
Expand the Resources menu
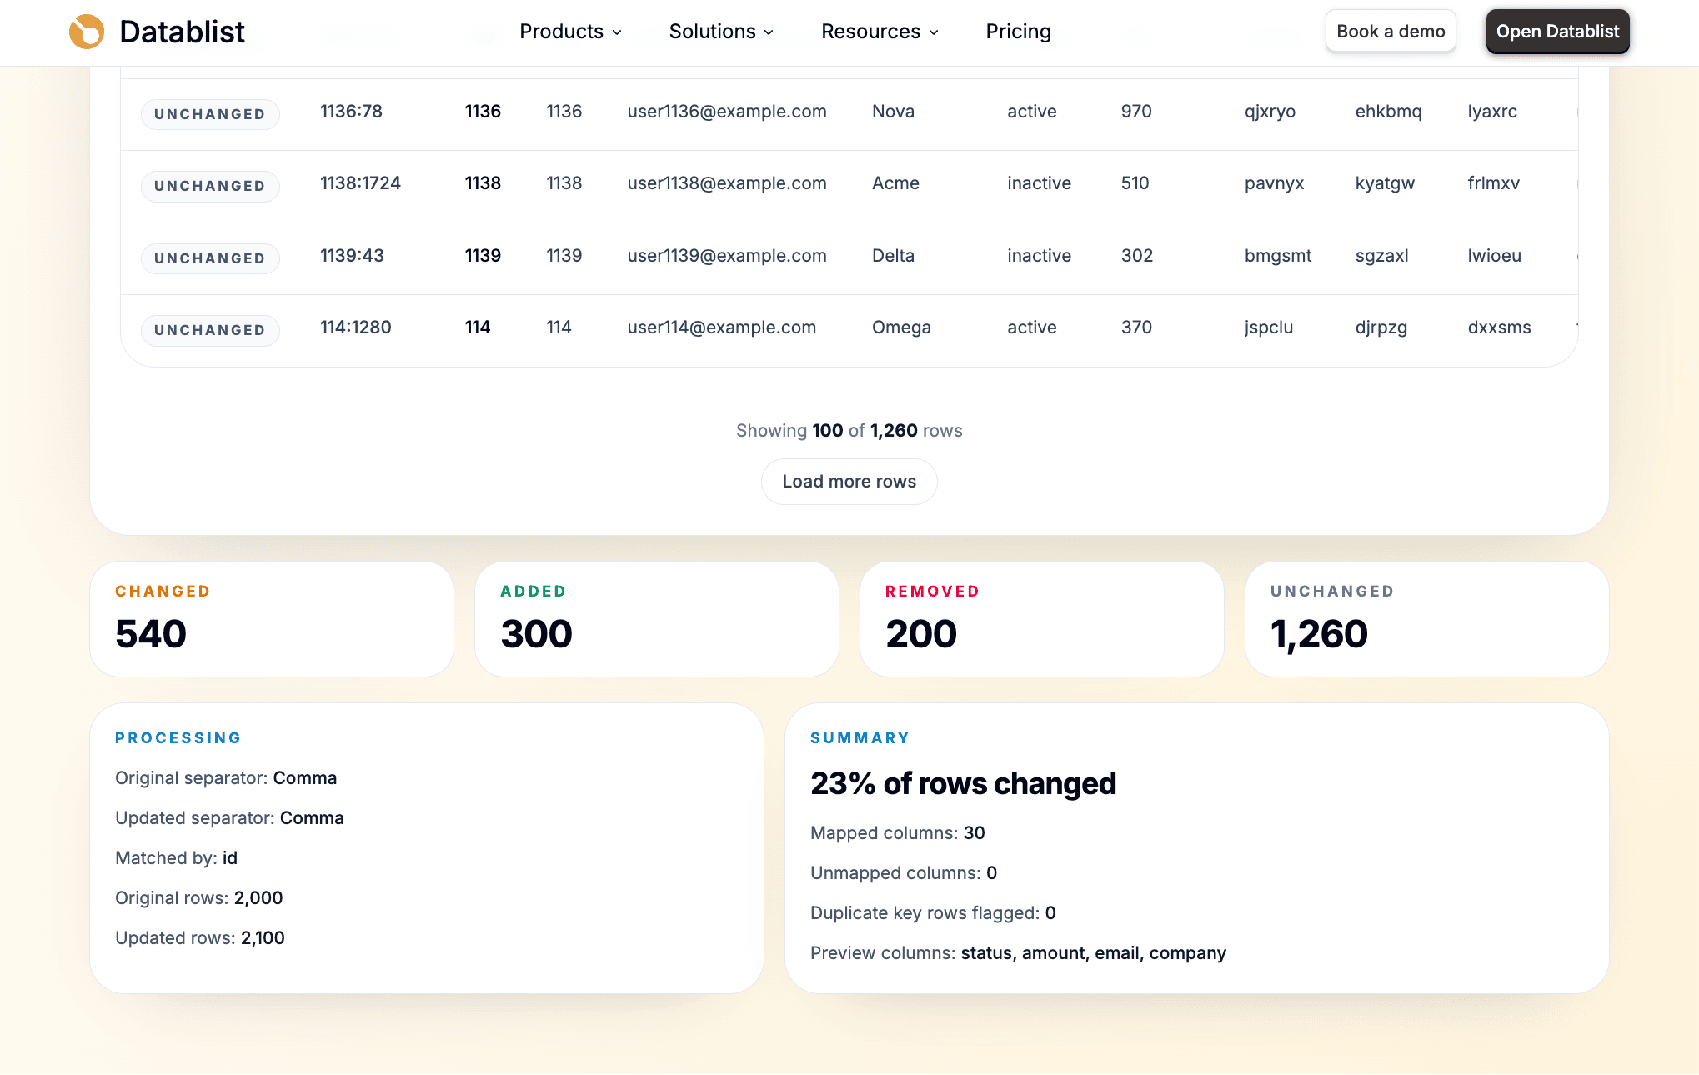tap(880, 32)
